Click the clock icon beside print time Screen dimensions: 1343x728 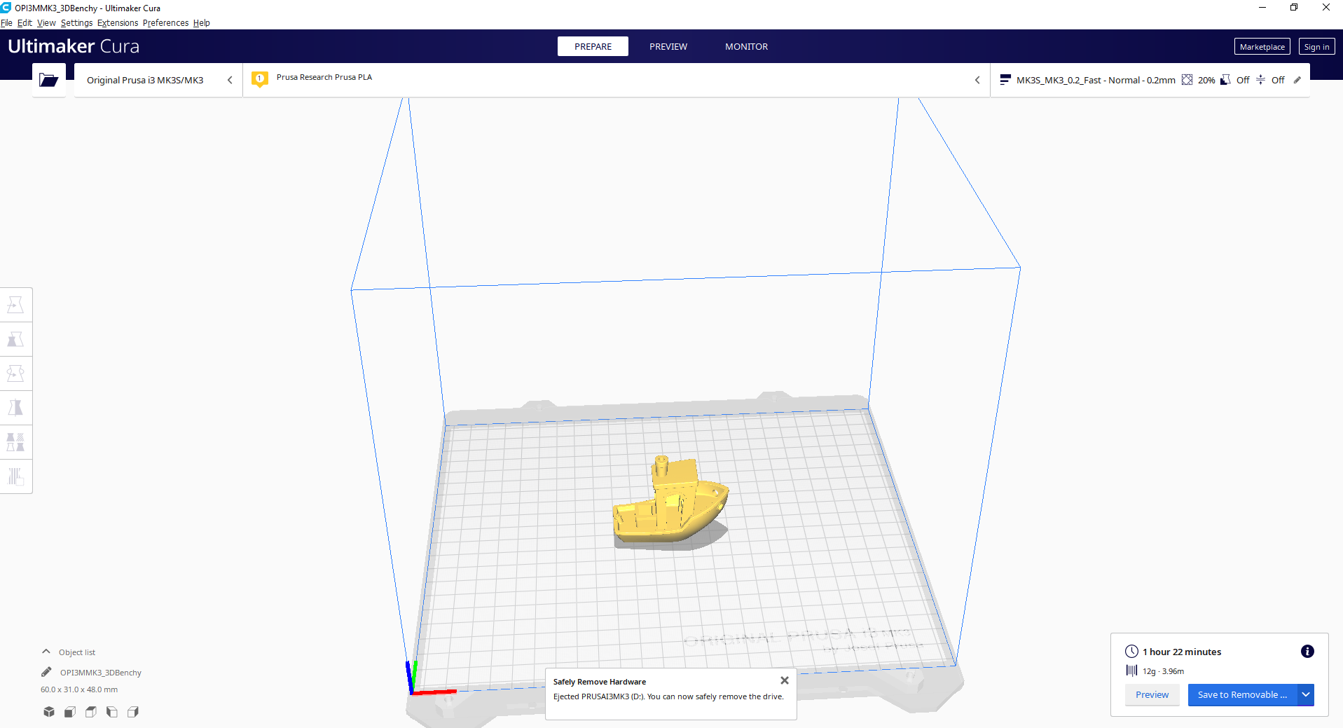coord(1131,652)
